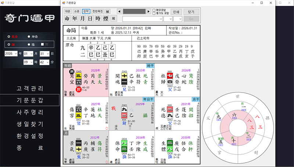Click the 年 (year) chart button
The width and height of the screenshot is (294, 167).
click(75, 19)
